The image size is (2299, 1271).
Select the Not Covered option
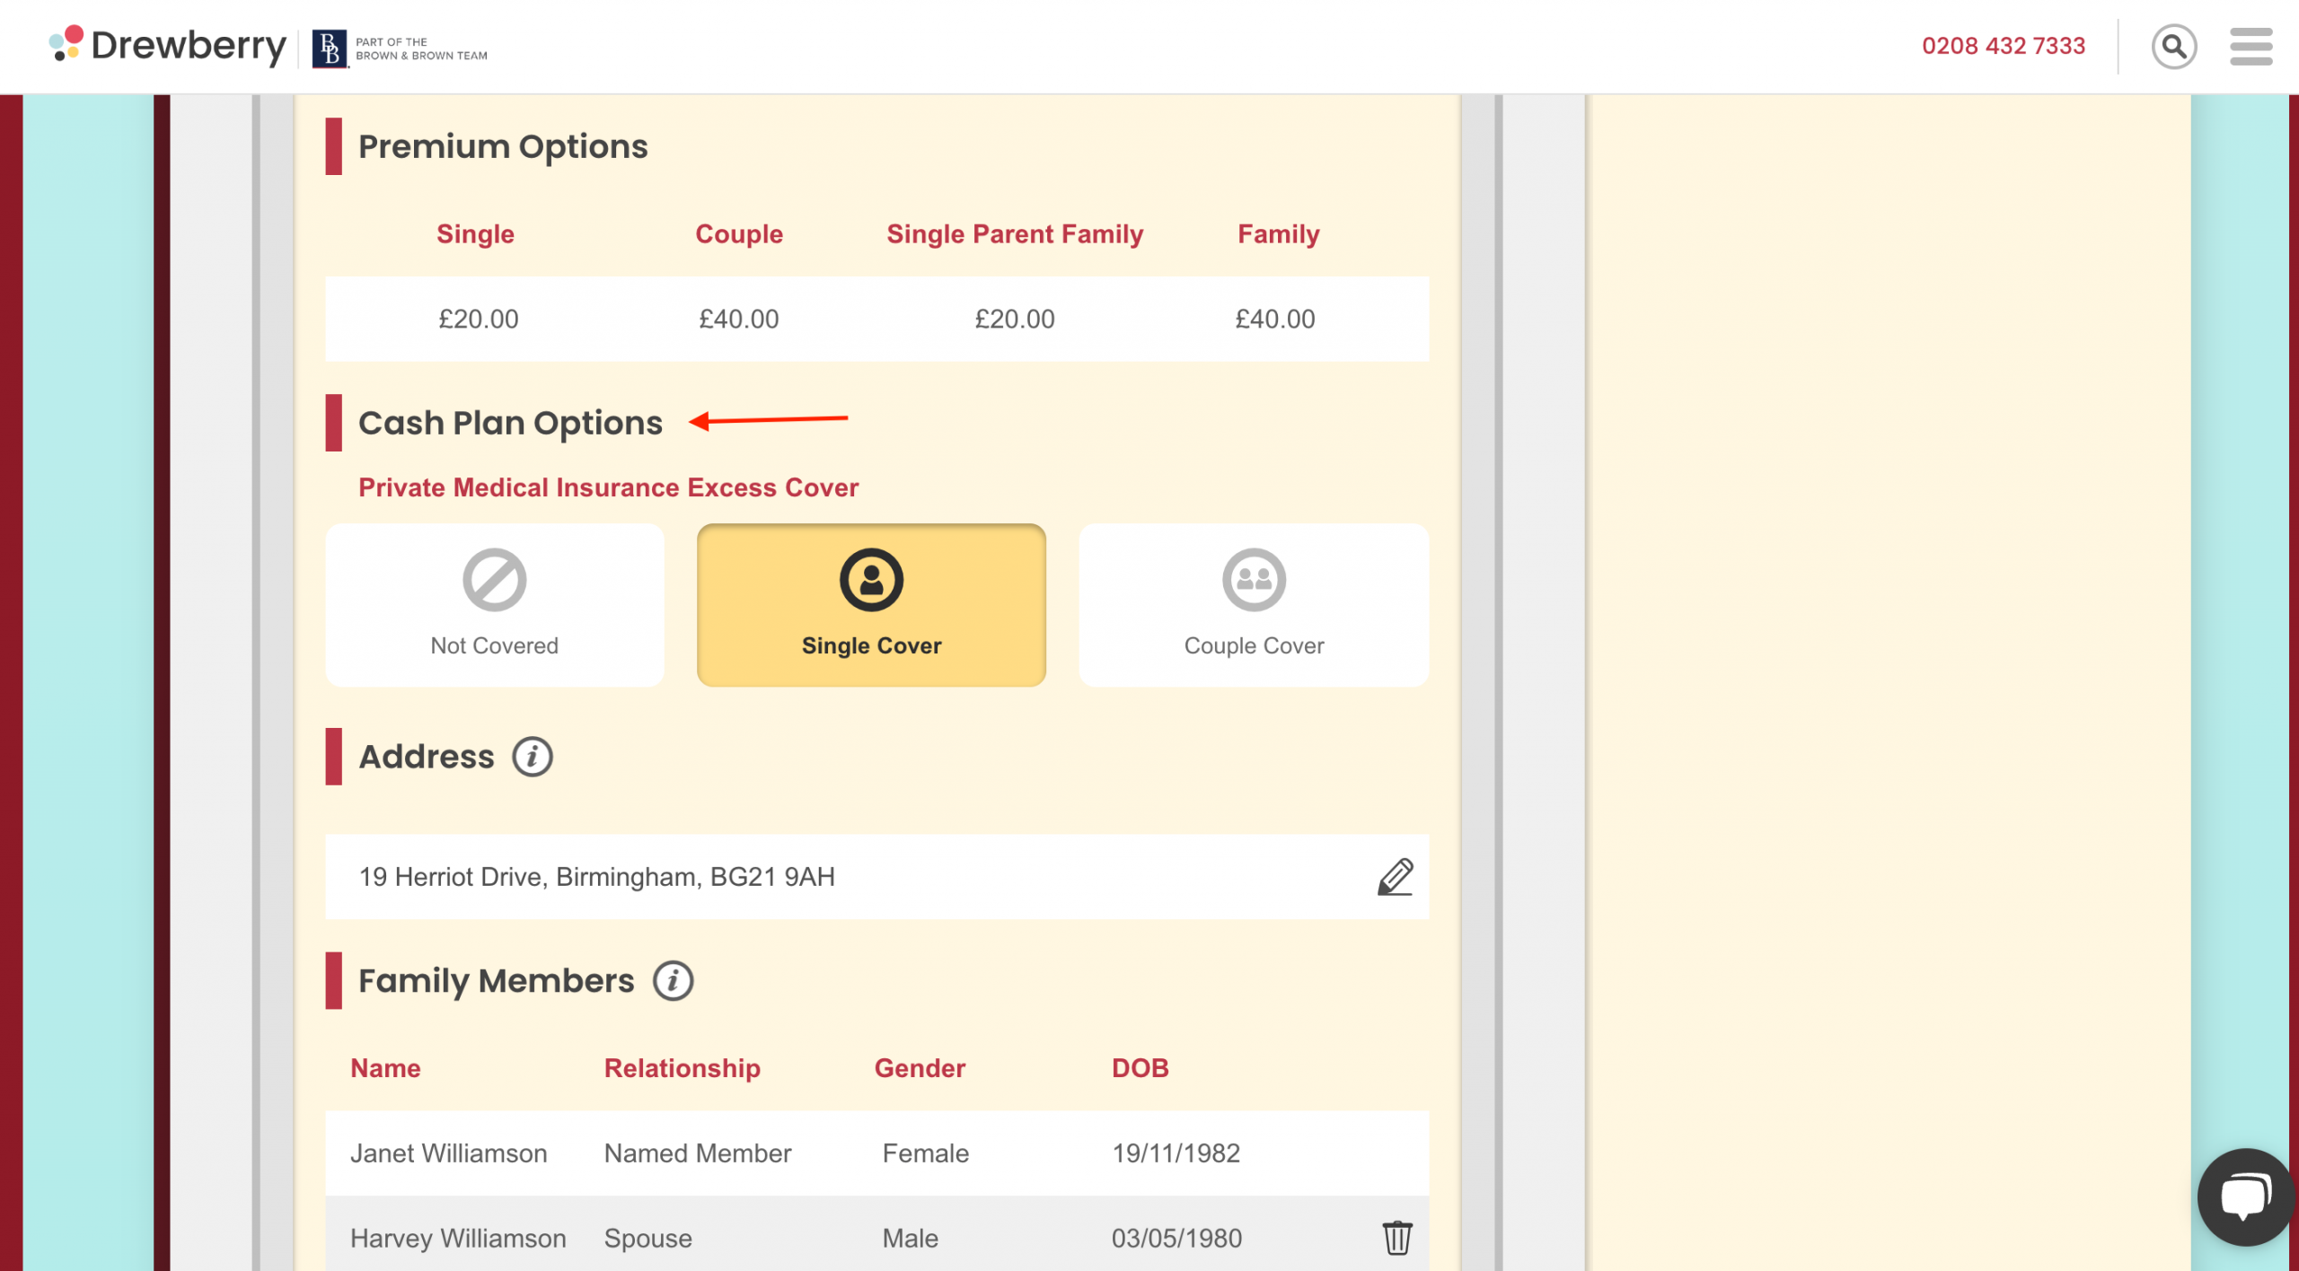pos(495,605)
